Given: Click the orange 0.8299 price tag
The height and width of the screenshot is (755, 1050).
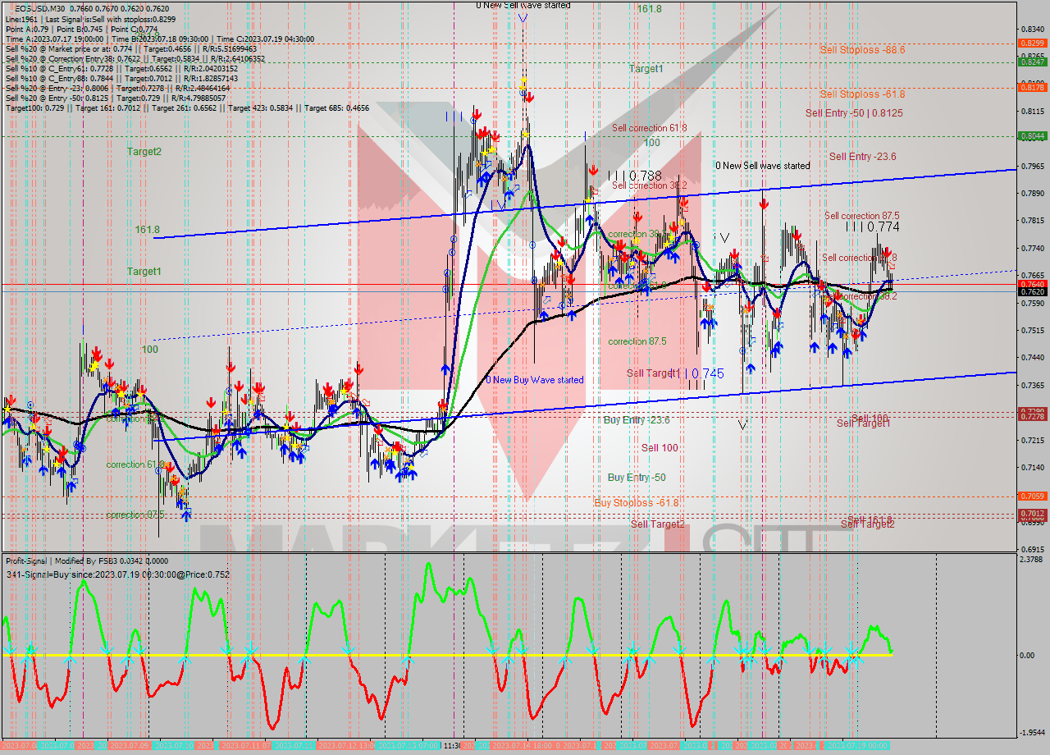Looking at the screenshot, I should click(1032, 43).
